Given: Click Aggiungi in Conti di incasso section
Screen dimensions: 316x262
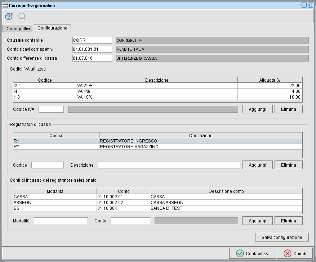Looking at the screenshot, I should [257, 221].
